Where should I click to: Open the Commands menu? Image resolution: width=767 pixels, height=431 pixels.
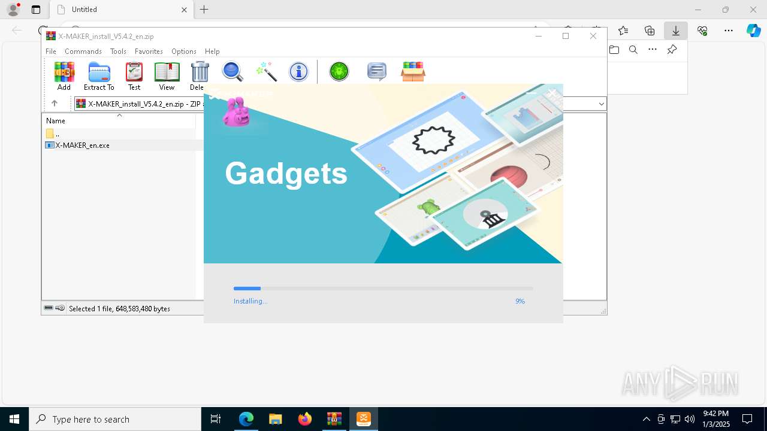pos(83,51)
